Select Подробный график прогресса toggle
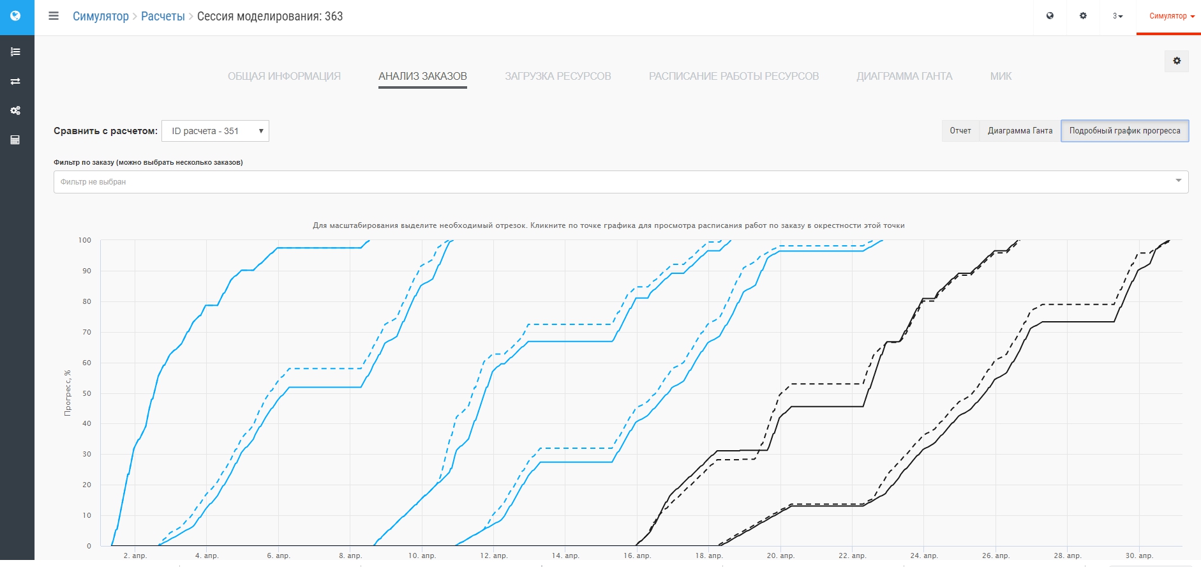 pyautogui.click(x=1124, y=131)
